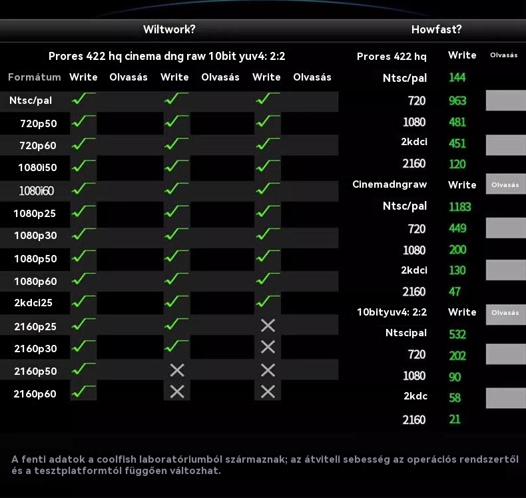
Task: Click the middle-column X in the 2160p60 row
Action: coord(176,392)
